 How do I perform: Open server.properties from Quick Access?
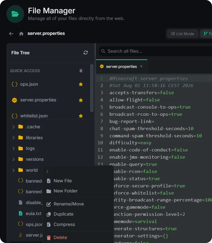click(38, 100)
